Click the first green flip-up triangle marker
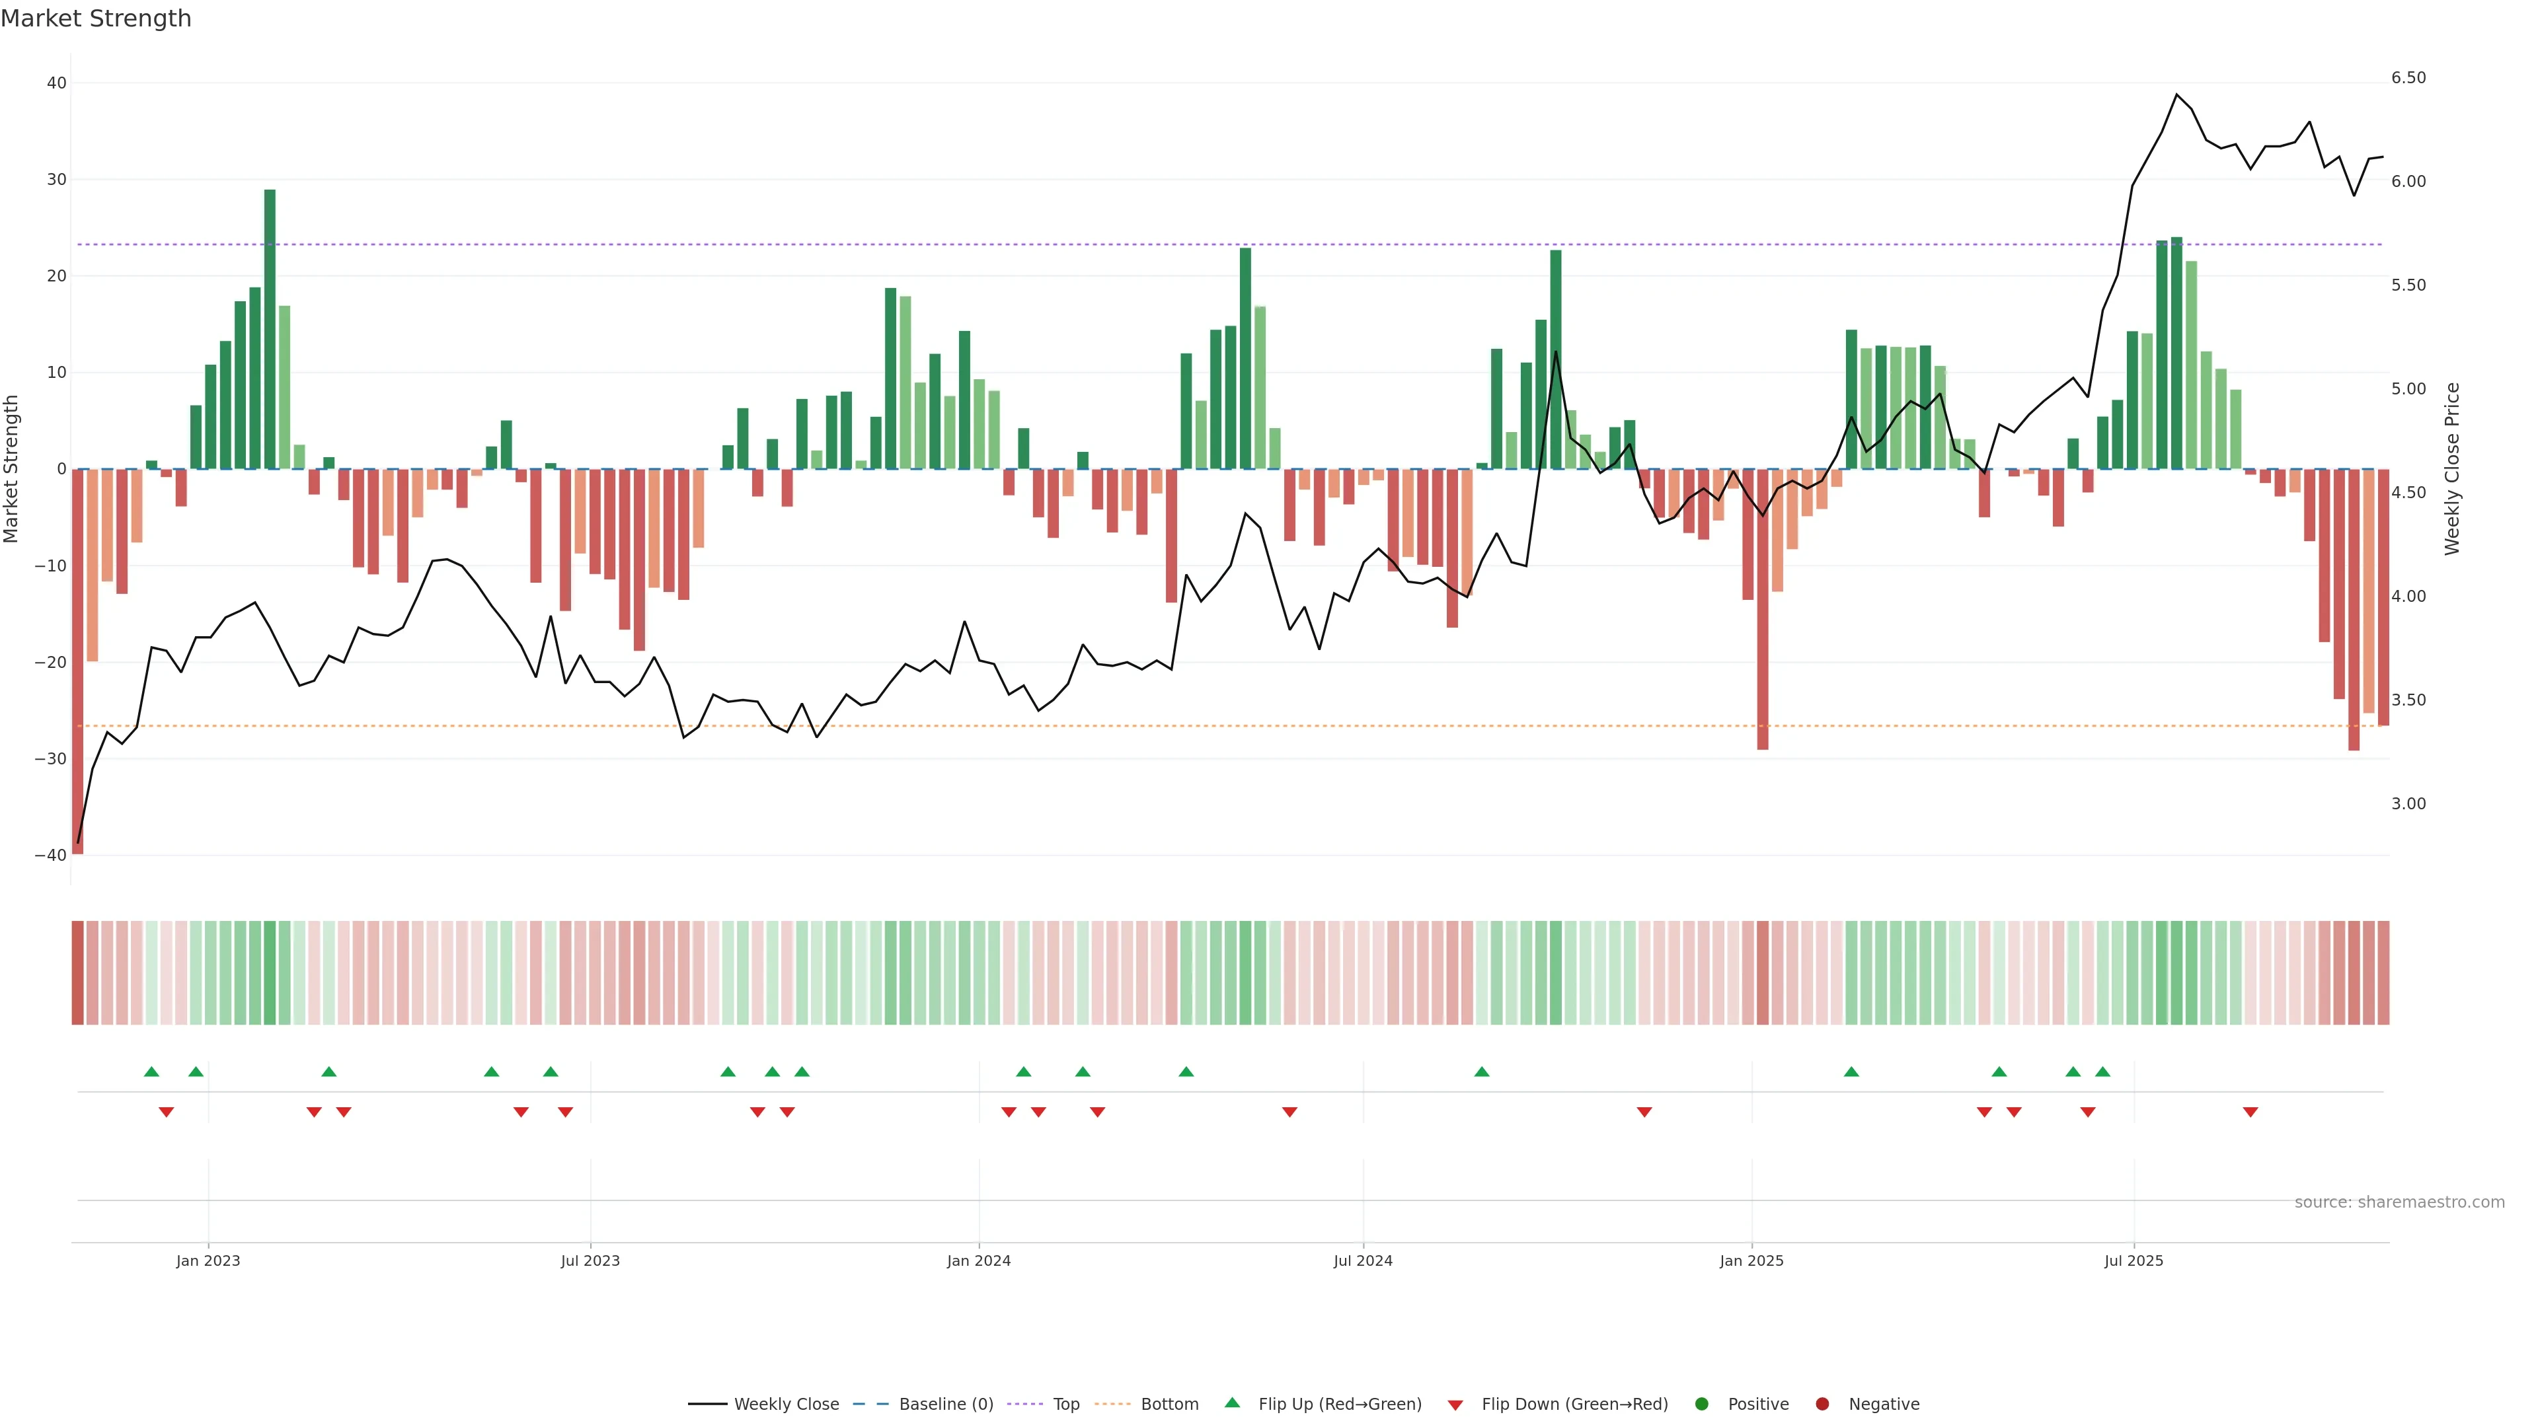The height and width of the screenshot is (1427, 2538). 152,1072
